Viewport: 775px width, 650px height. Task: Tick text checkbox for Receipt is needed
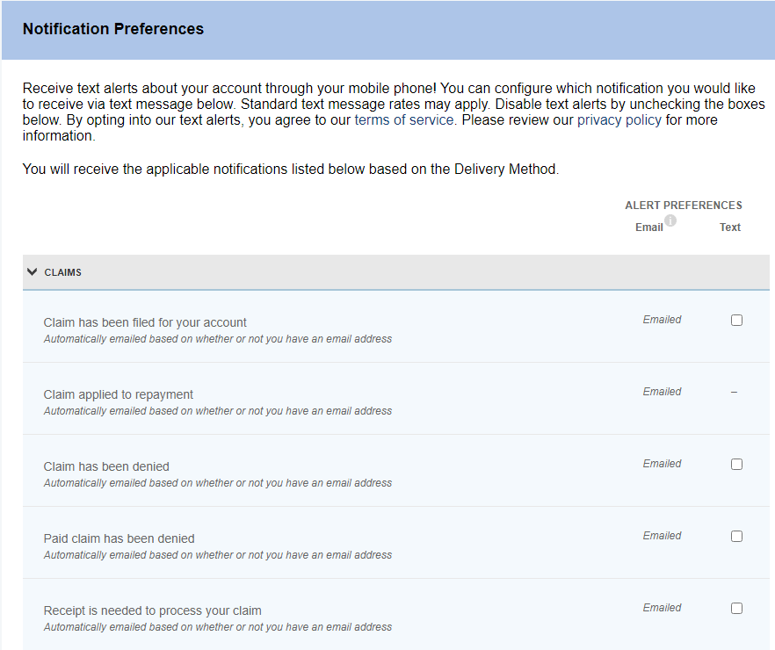click(x=736, y=609)
